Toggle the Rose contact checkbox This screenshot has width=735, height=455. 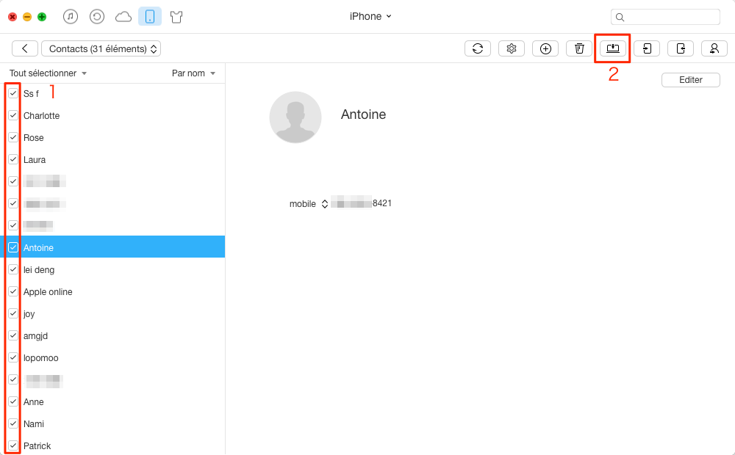(x=13, y=138)
